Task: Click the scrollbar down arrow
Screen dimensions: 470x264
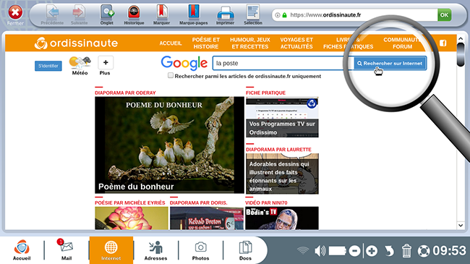Action: (x=461, y=225)
